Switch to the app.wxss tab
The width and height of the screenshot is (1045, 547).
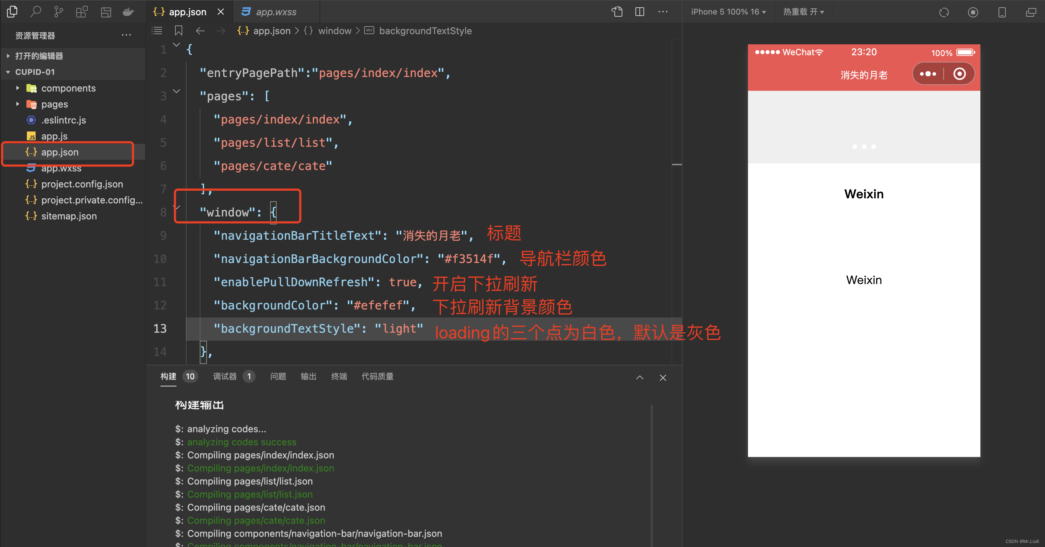276,12
